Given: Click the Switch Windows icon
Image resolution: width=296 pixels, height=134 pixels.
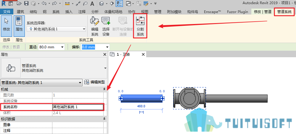Looking at the screenshot, I should [x=128, y=3].
